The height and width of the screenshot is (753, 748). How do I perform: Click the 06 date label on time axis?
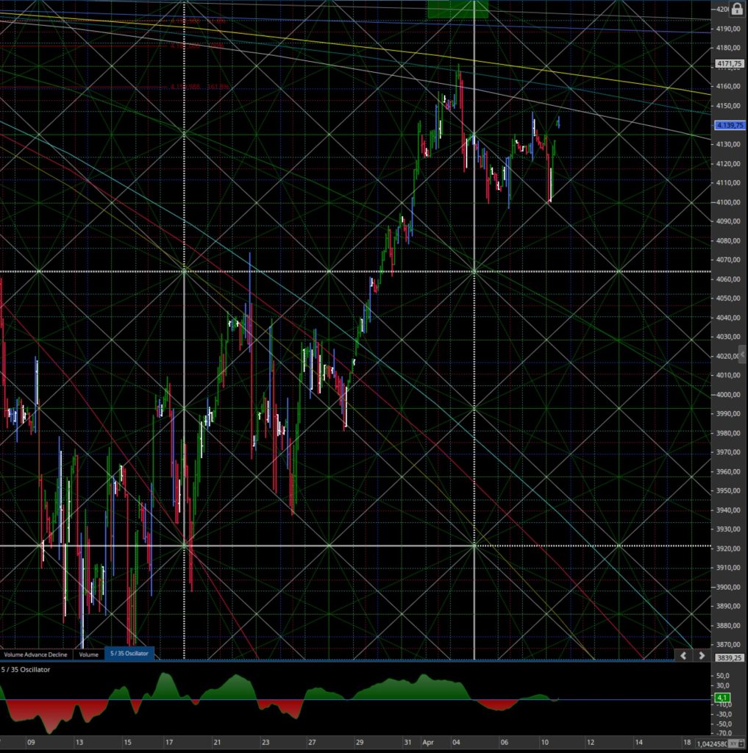[504, 743]
